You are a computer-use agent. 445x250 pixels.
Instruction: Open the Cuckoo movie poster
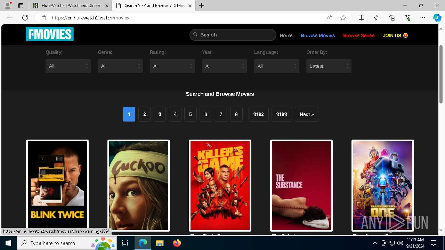pos(139,185)
